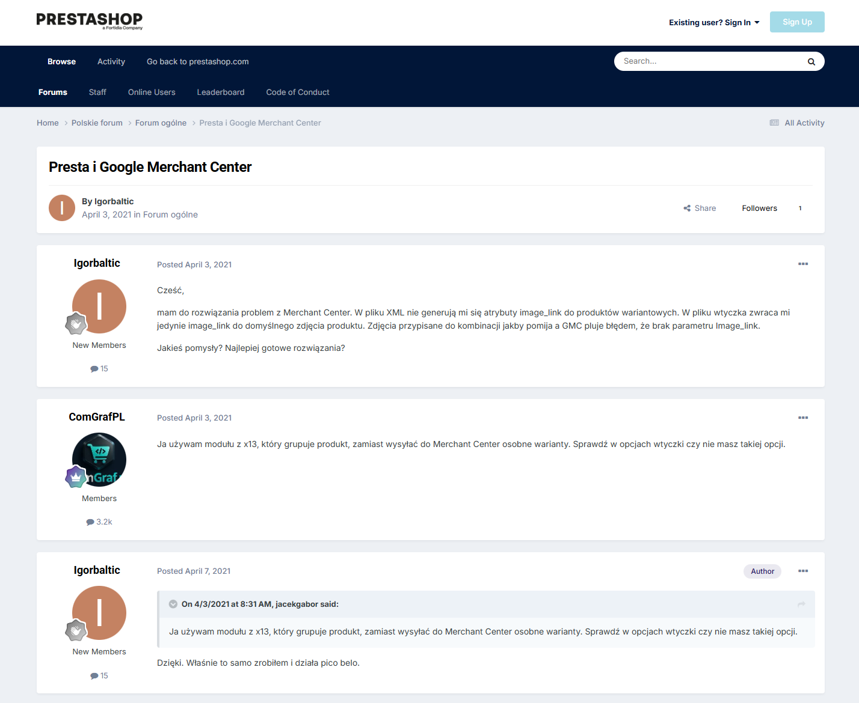This screenshot has height=703, width=859.
Task: Go to Polskie forum breadcrumb
Action: 97,123
